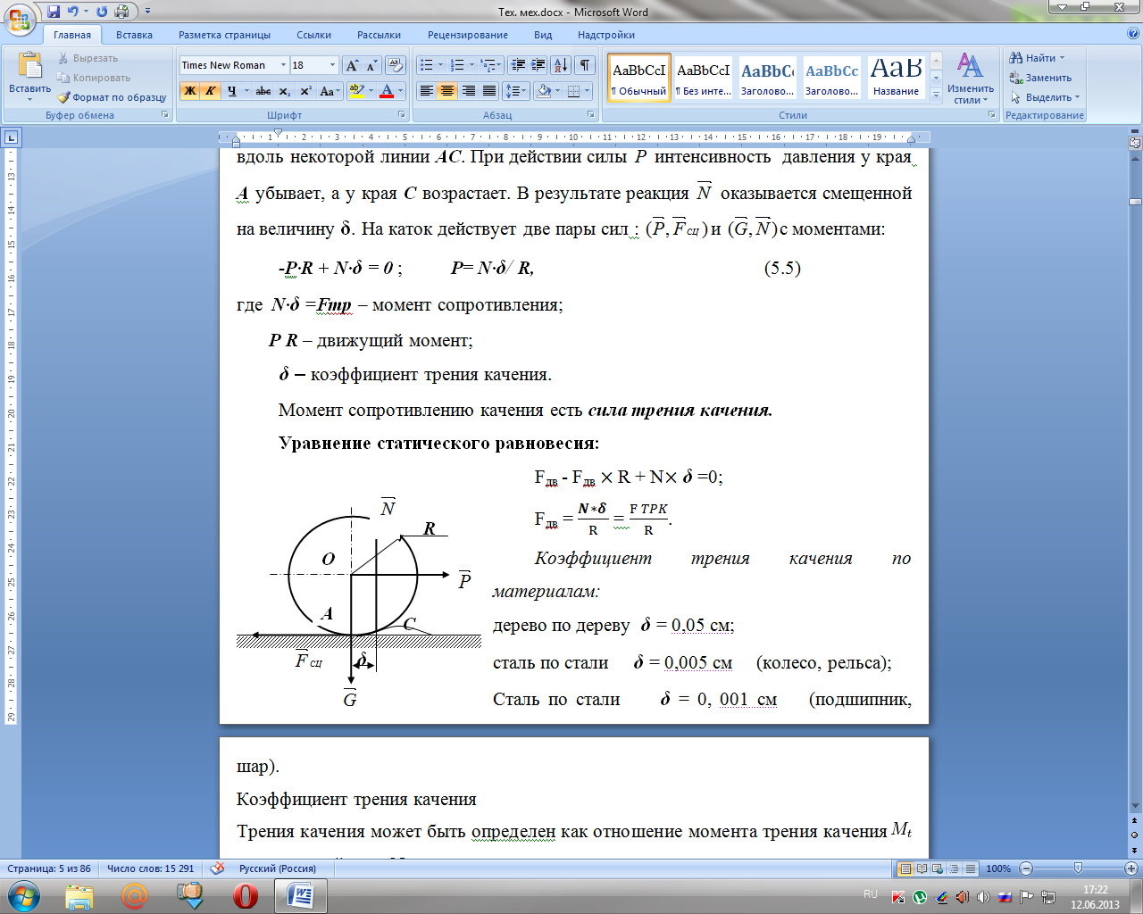Click the clear formatting icon

point(396,65)
